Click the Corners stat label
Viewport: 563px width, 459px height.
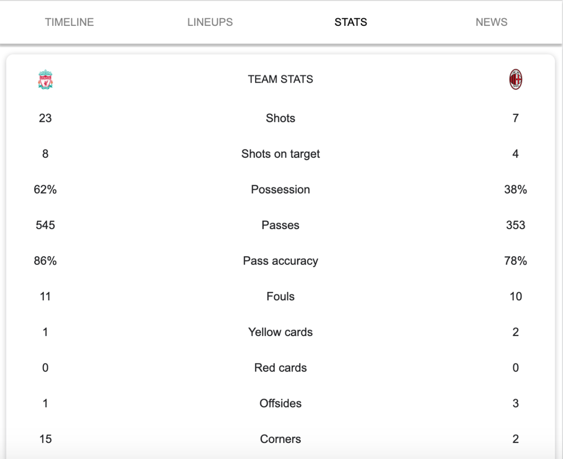(x=280, y=439)
